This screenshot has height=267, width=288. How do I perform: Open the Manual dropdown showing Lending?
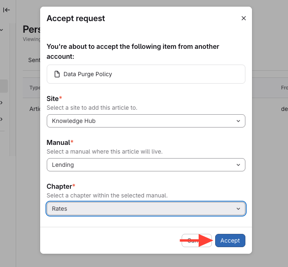click(x=146, y=165)
